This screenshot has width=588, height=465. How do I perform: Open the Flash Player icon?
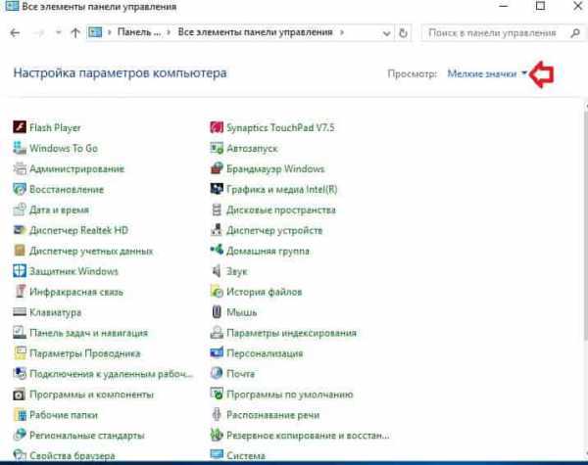(20, 127)
